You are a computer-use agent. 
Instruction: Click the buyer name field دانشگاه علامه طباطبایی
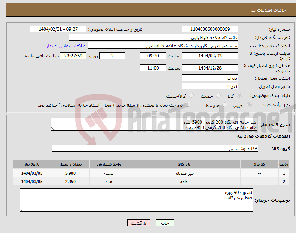154,37
